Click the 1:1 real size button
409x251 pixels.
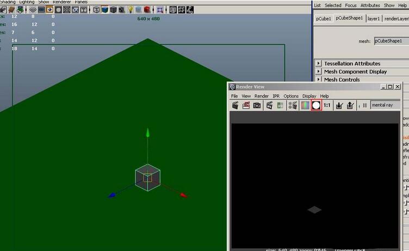coord(327,105)
